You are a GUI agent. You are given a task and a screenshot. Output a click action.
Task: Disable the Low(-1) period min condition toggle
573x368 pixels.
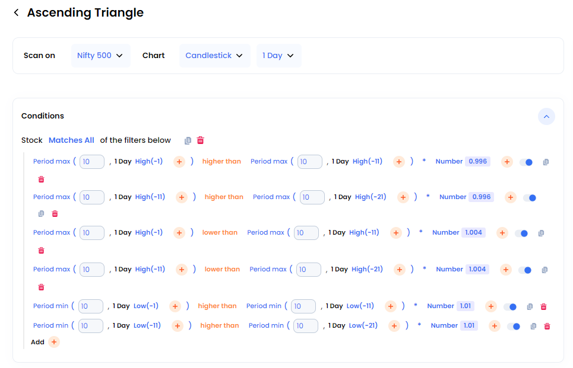510,307
